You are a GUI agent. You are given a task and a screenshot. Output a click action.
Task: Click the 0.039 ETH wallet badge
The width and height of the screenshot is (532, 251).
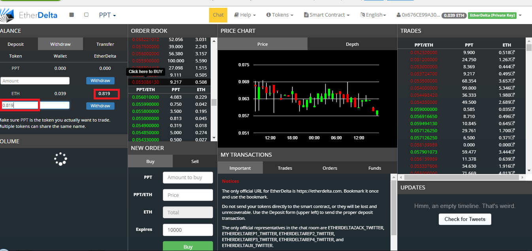pyautogui.click(x=454, y=15)
